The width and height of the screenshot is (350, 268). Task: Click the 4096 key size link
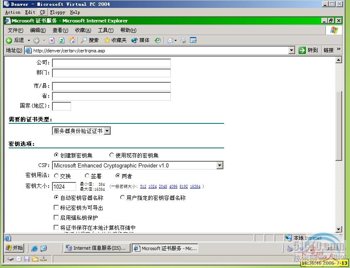[x=173, y=186]
